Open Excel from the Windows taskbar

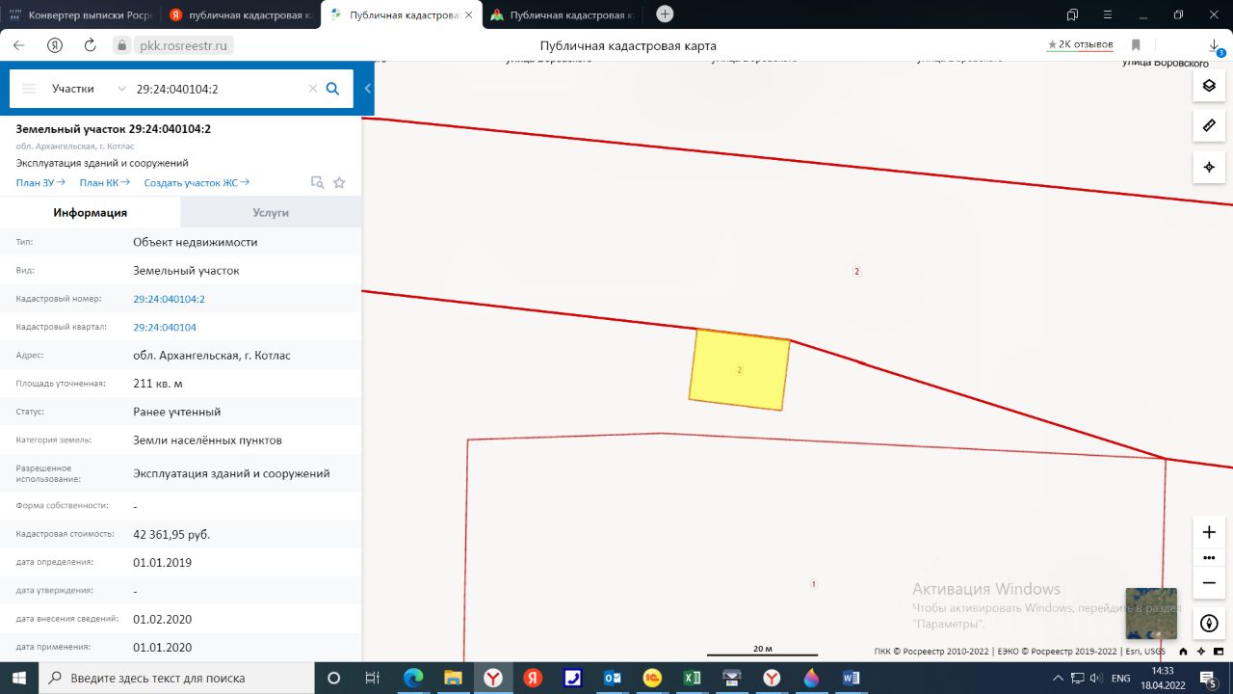point(692,678)
